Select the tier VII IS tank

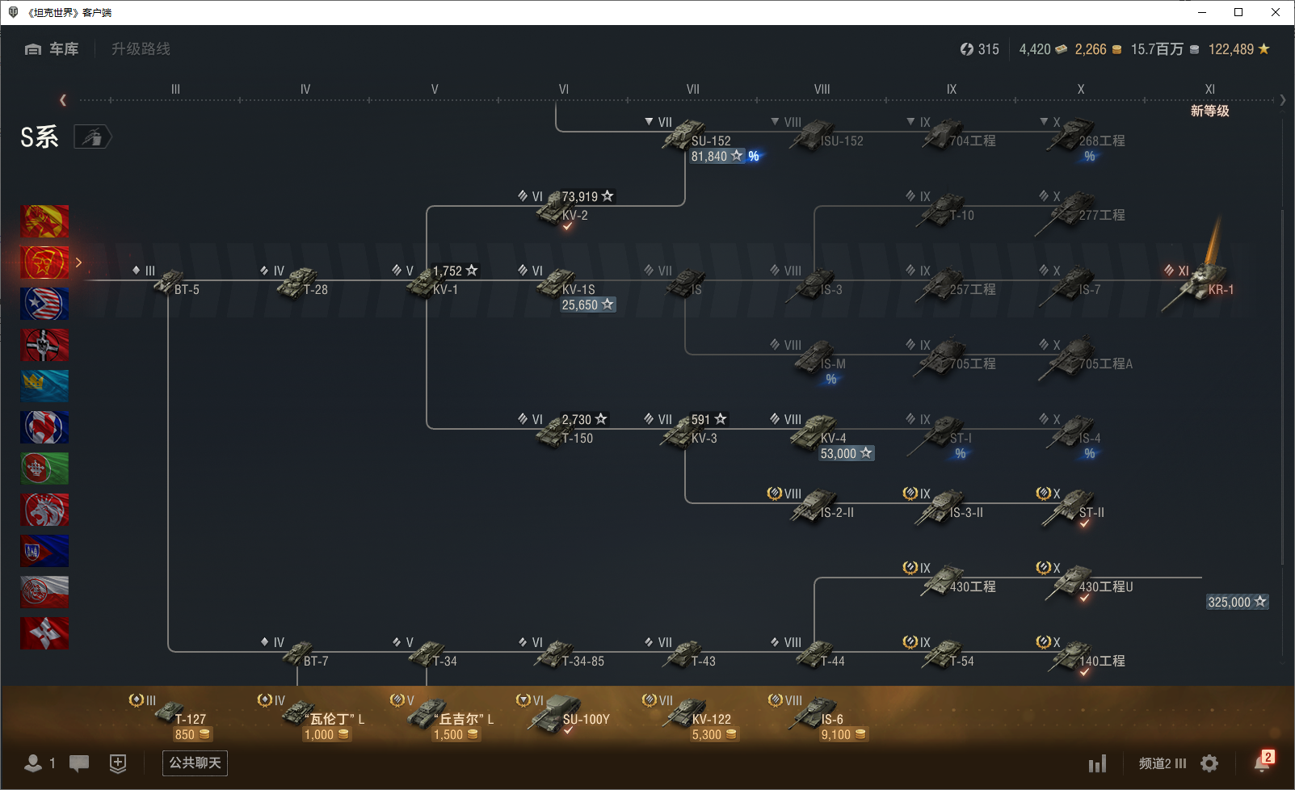(x=685, y=283)
